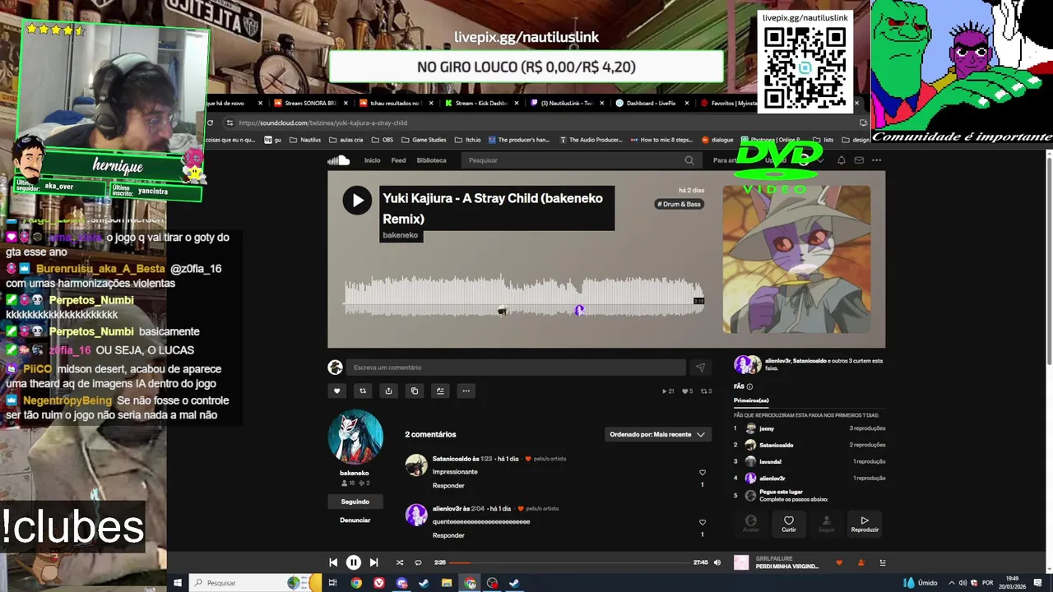The image size is (1053, 592).
Task: Open the share track option
Action: pyautogui.click(x=388, y=391)
